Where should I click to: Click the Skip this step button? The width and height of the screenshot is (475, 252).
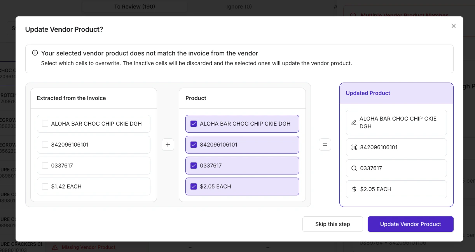(x=332, y=224)
